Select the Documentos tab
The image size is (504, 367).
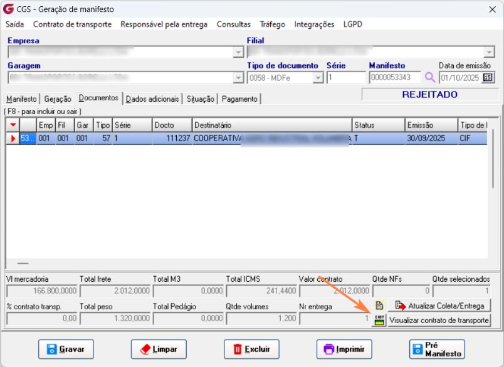pos(98,98)
